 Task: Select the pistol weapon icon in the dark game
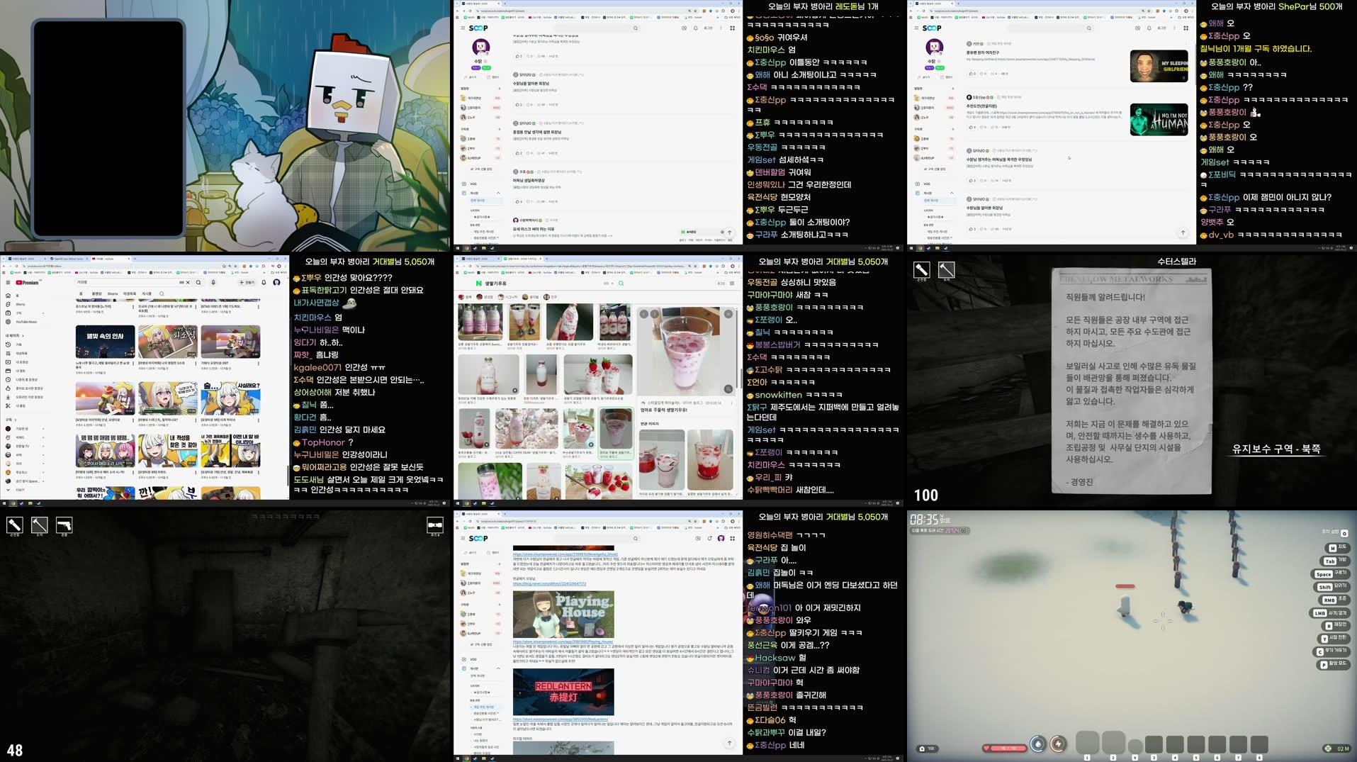pos(64,525)
